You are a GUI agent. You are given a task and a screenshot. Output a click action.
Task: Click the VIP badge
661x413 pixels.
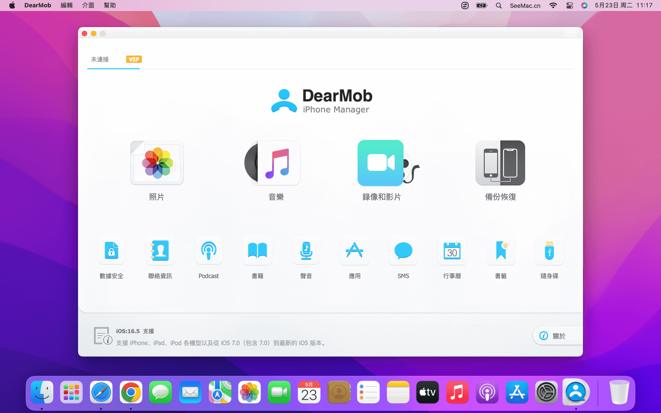(134, 59)
